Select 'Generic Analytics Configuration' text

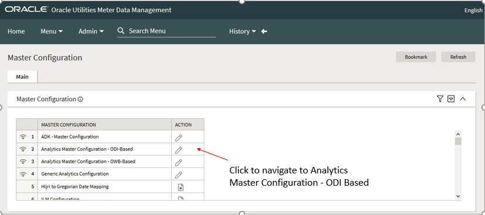tap(75, 173)
